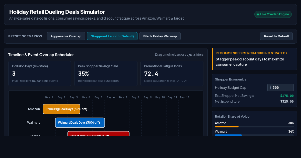The image size is (301, 158).
Task: Click the Recommended Merchandising Strategy heading
Action: click(x=252, y=53)
